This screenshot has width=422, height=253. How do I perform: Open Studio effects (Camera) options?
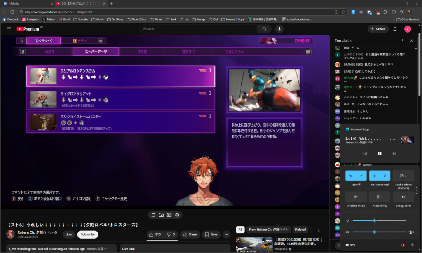point(403,176)
